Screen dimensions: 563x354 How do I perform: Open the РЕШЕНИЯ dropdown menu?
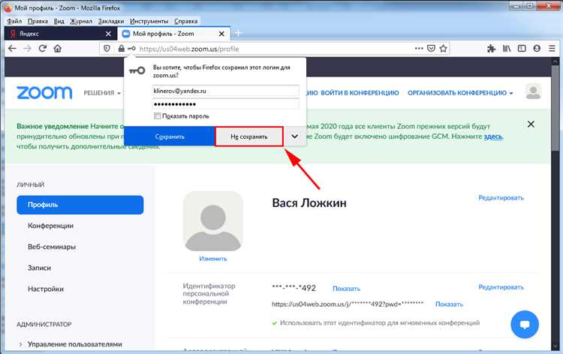click(x=102, y=93)
